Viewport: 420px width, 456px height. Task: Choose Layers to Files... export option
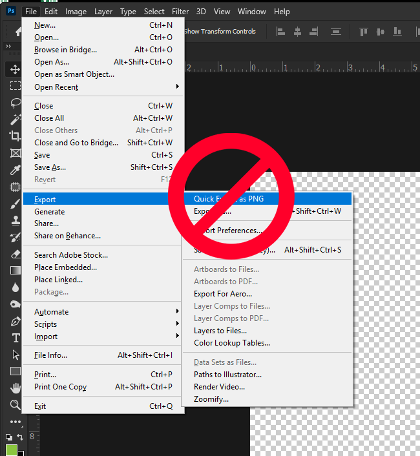(267, 331)
